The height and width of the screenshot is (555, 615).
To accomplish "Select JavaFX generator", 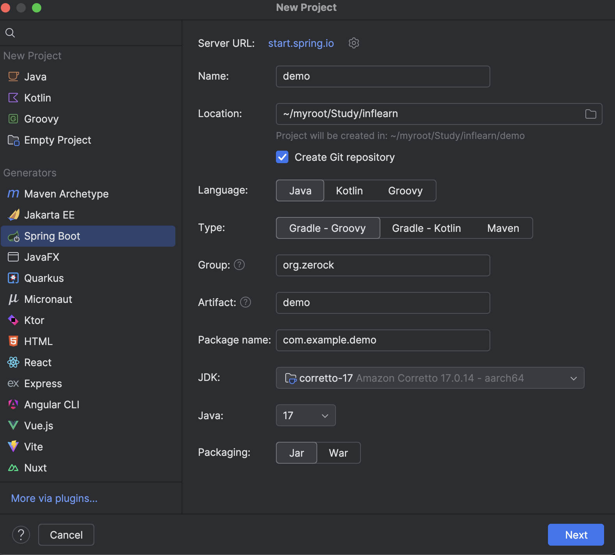I will click(88, 257).
